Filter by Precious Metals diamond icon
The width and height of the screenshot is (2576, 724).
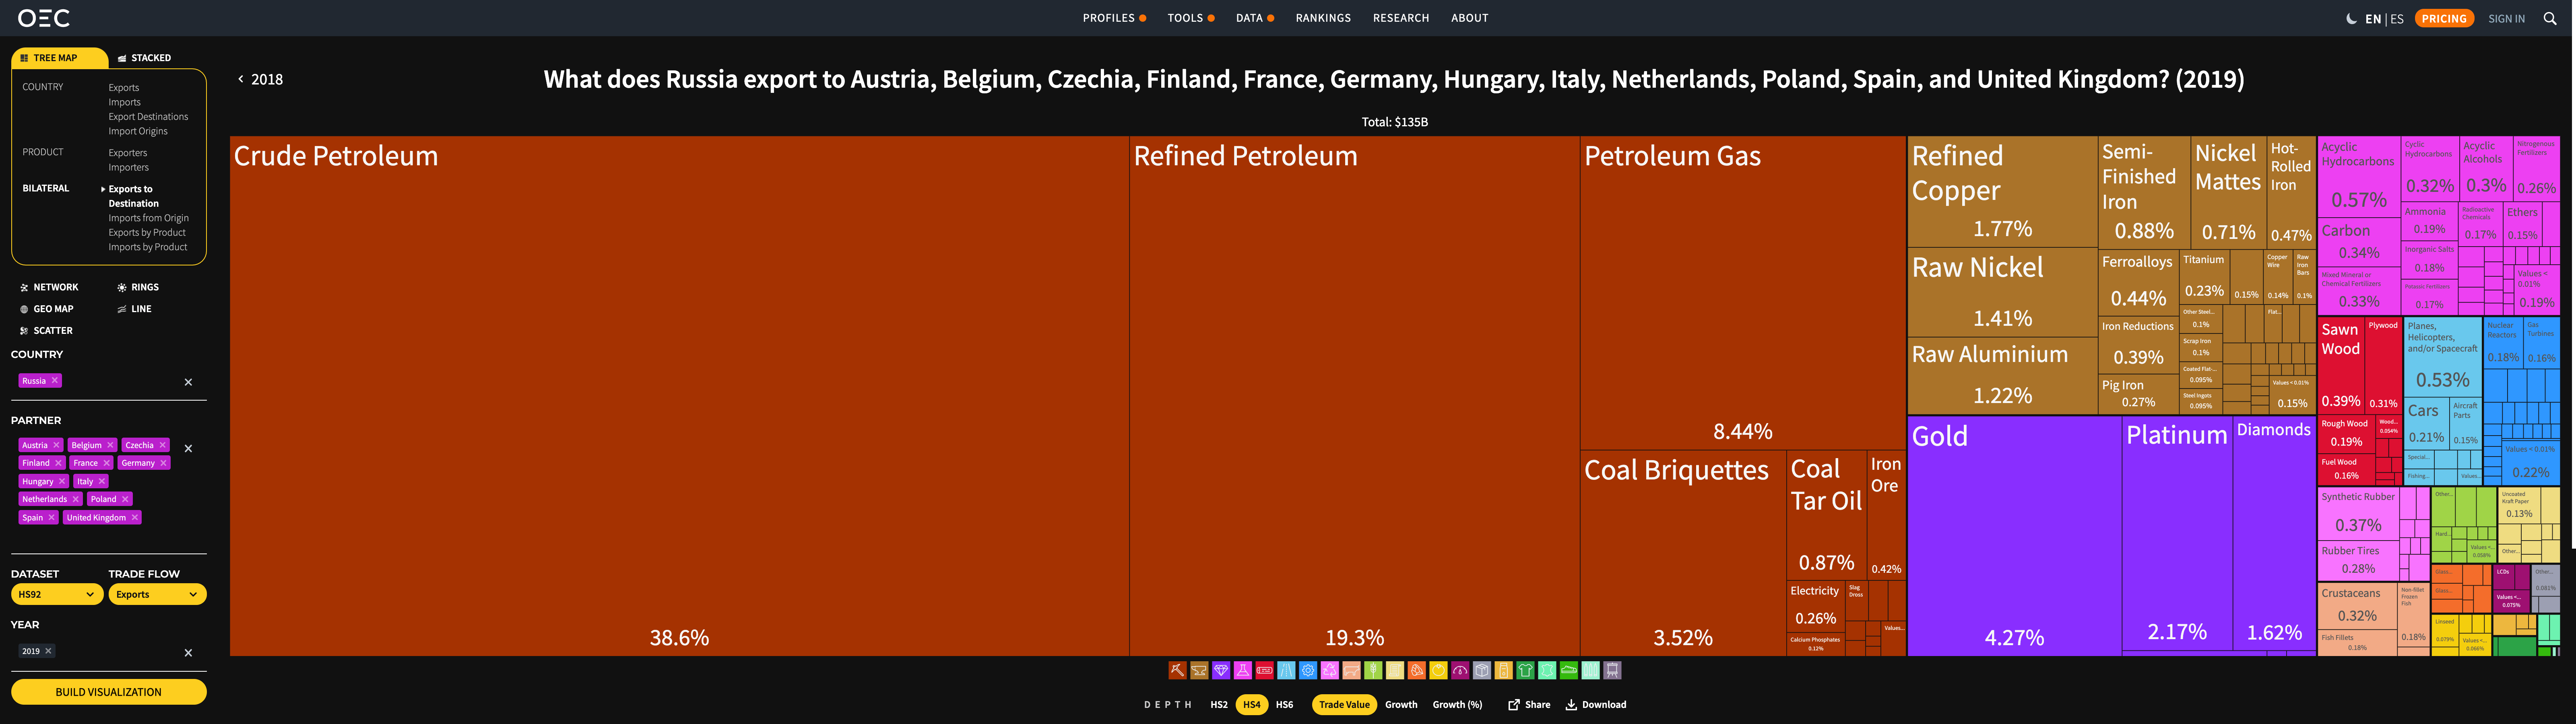tap(1221, 671)
